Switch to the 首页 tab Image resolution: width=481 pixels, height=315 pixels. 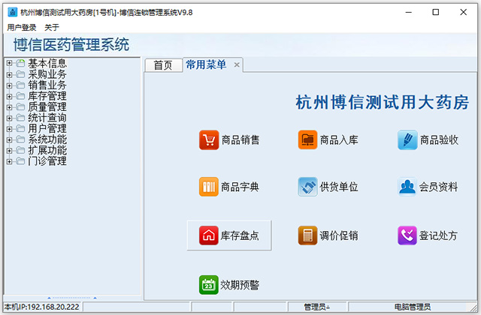(163, 65)
